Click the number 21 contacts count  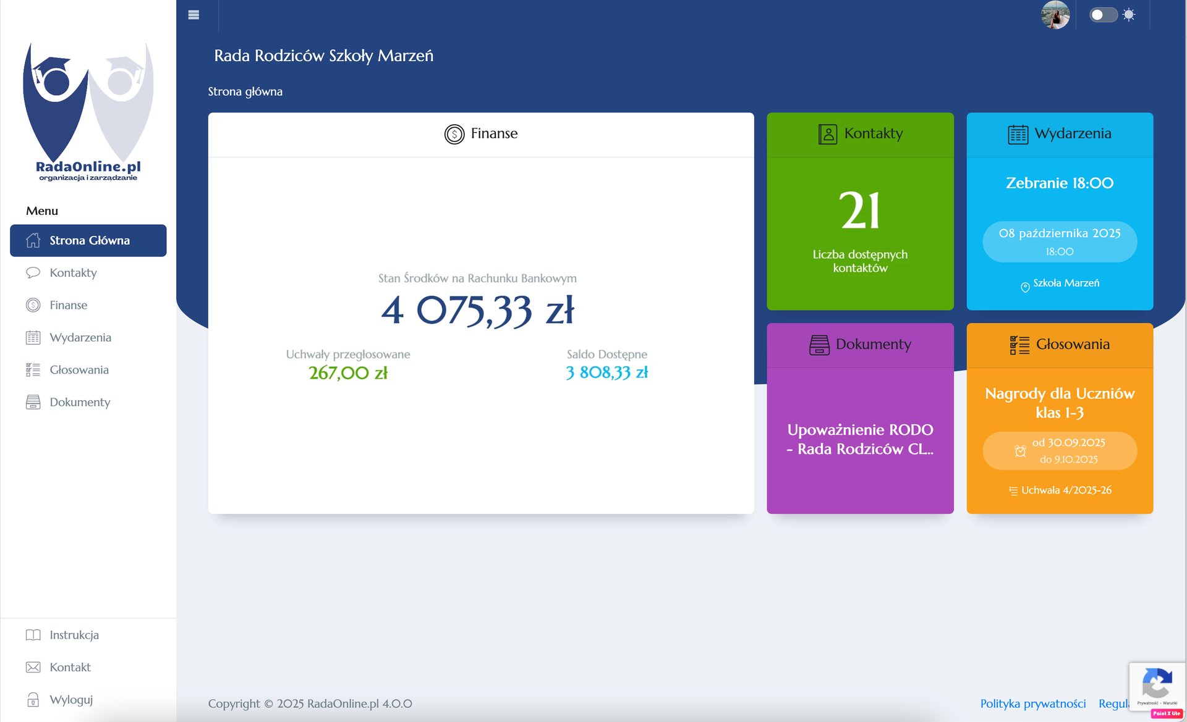[x=860, y=211]
